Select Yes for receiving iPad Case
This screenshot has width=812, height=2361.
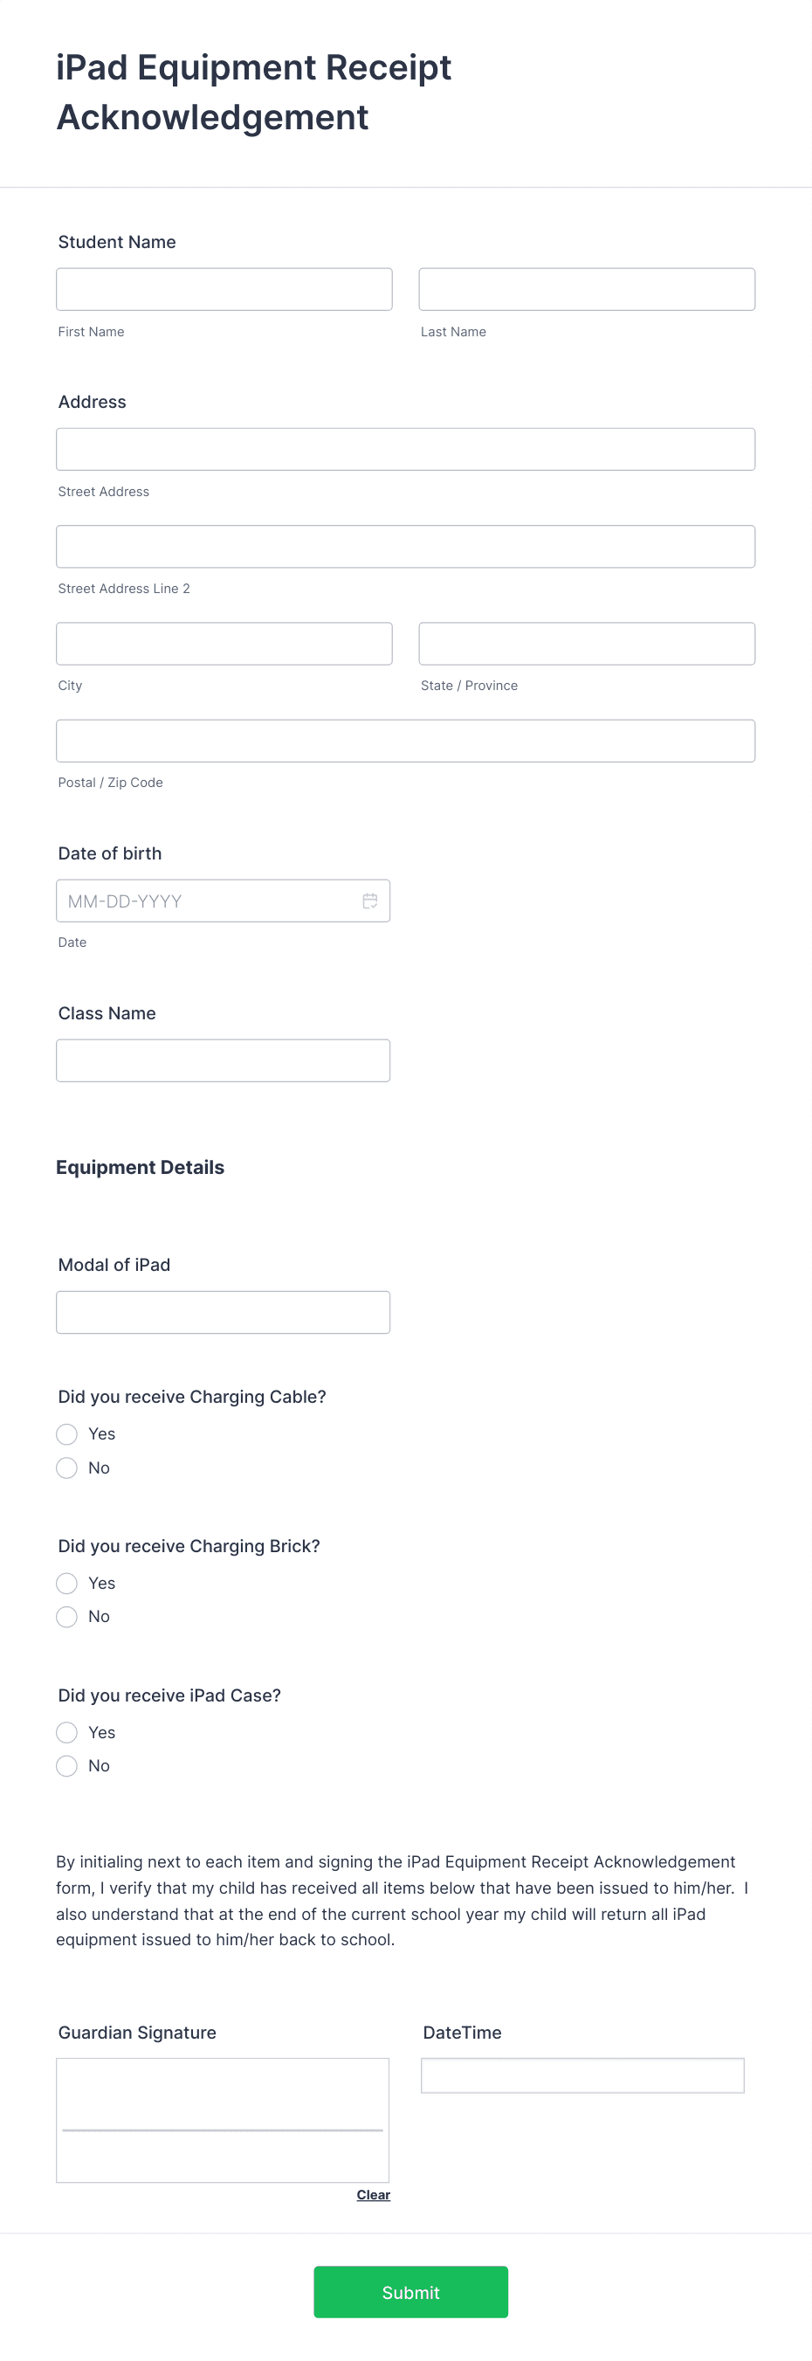tap(66, 1732)
